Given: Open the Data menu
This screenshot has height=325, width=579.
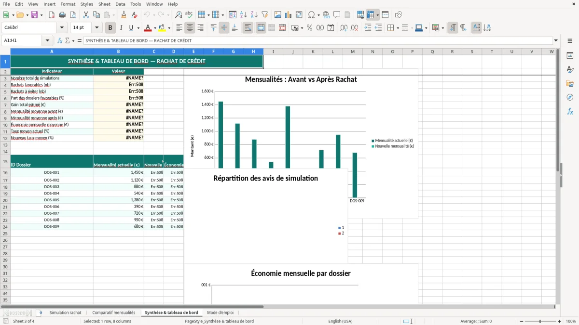Looking at the screenshot, I should [120, 4].
